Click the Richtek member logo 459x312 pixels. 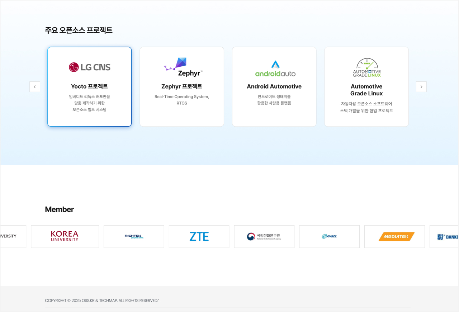pyautogui.click(x=134, y=236)
